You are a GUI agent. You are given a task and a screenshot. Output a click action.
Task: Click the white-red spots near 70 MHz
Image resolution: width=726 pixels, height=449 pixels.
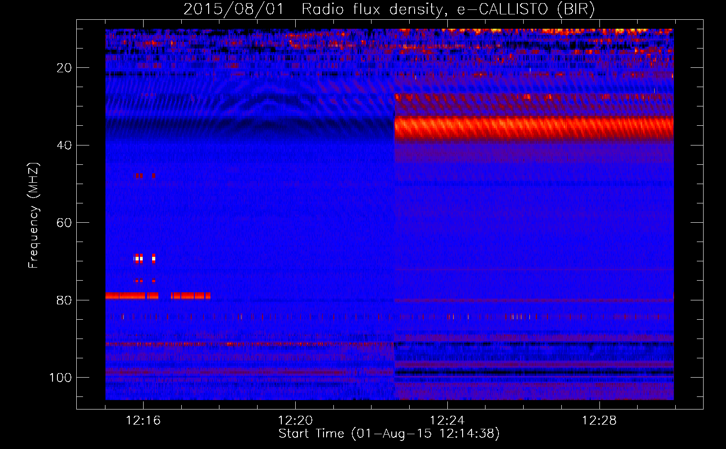(x=144, y=258)
